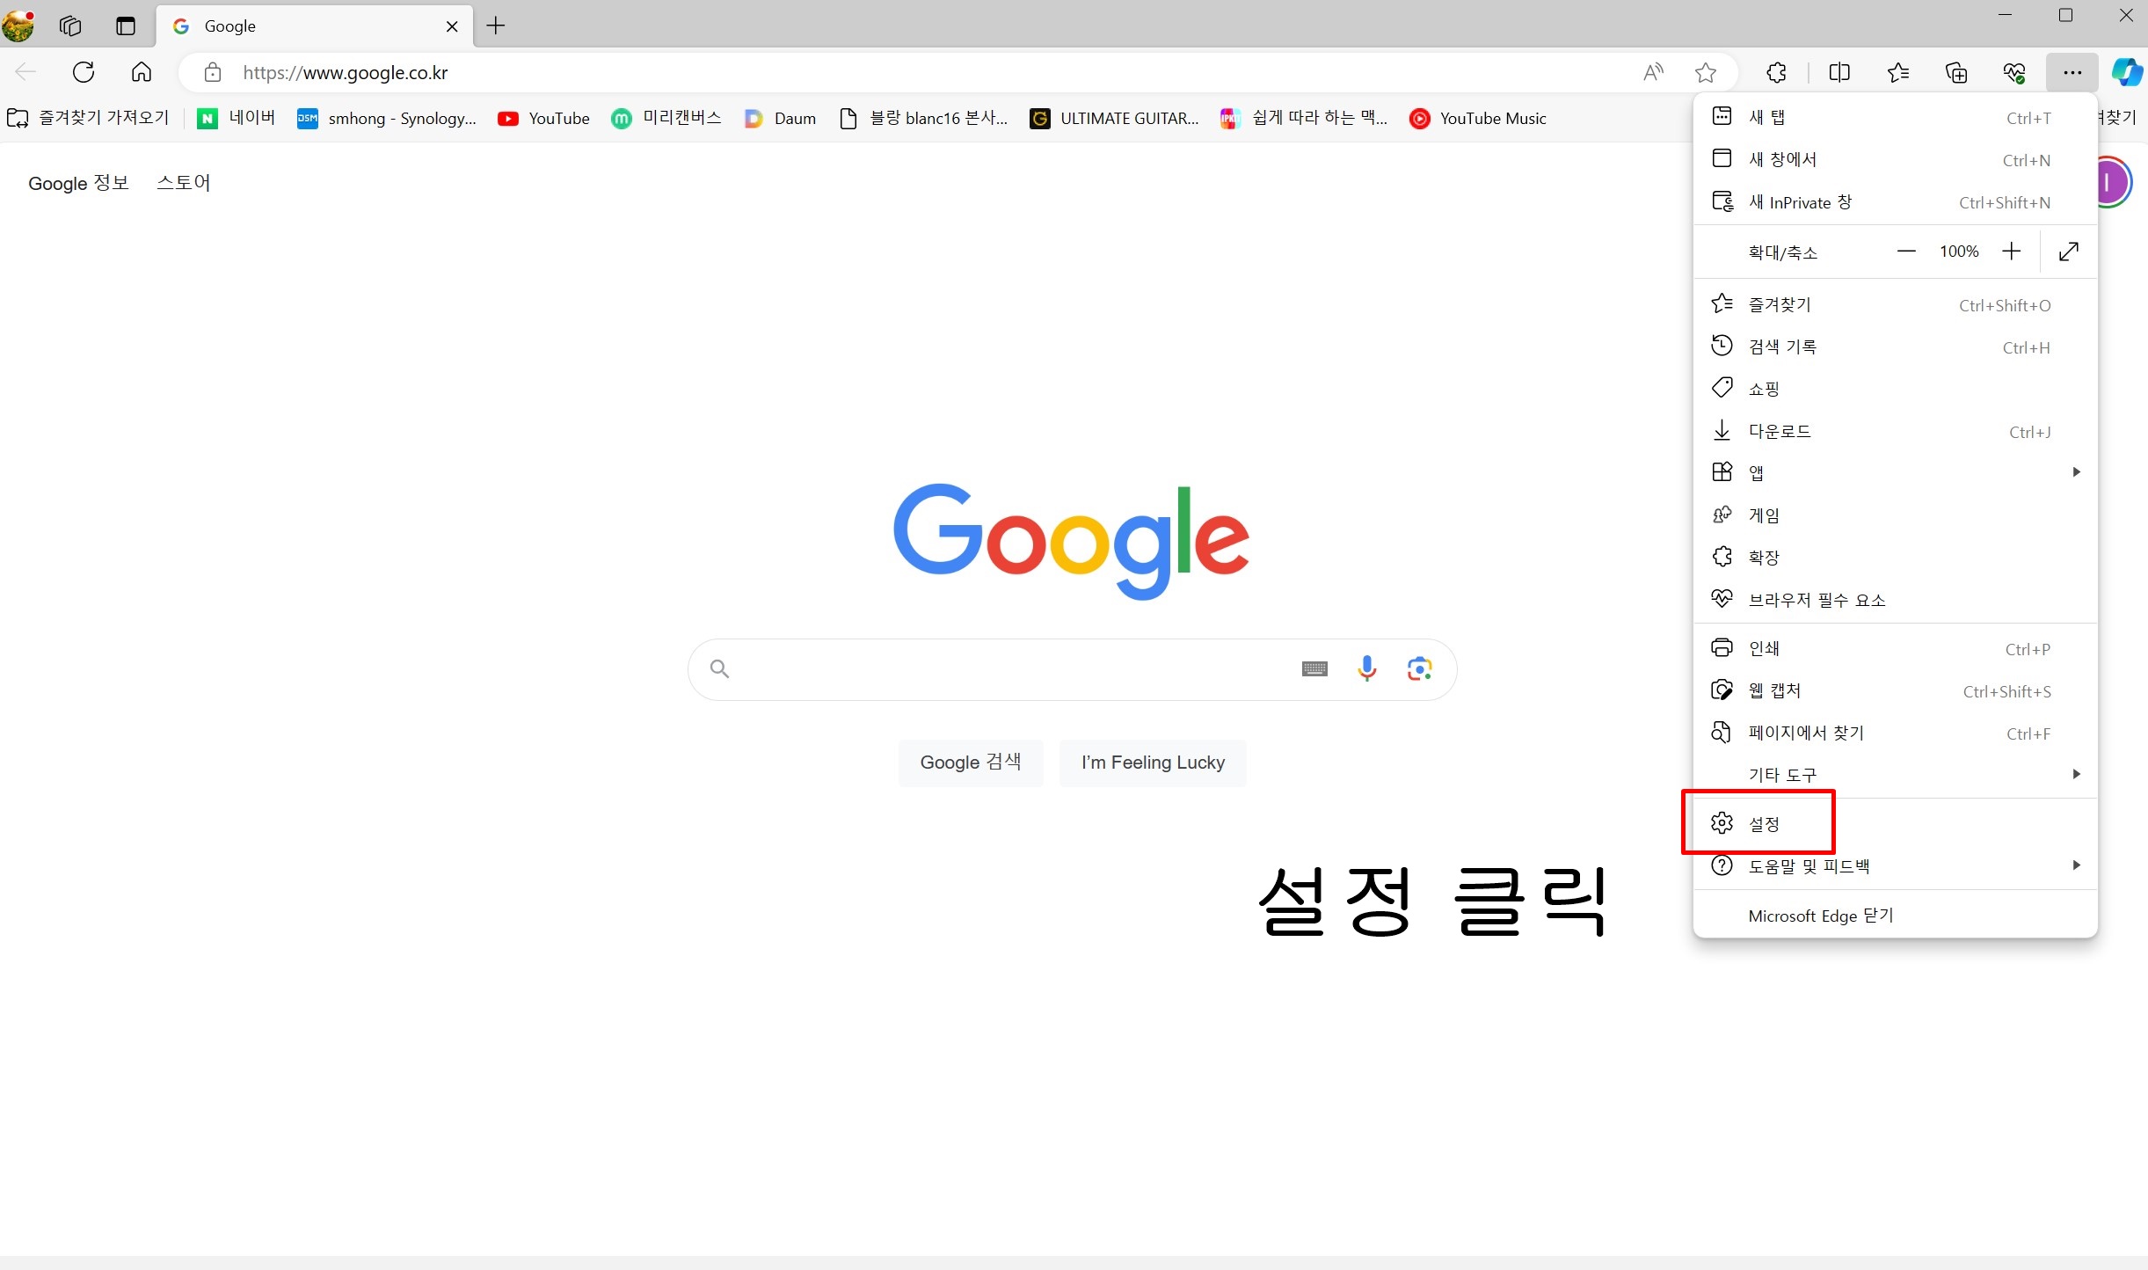Screen dimensions: 2148x1270
Task: Open the YouTube Music bookmark
Action: click(1478, 118)
